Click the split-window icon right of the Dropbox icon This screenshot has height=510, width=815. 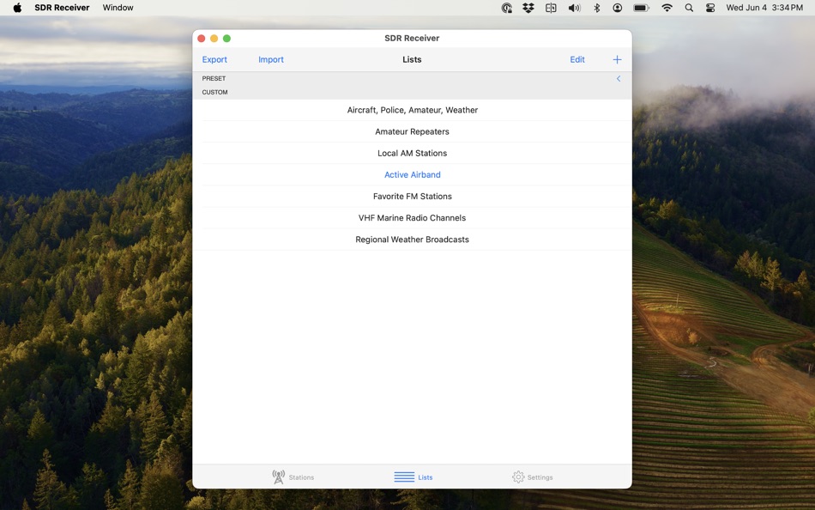(551, 8)
